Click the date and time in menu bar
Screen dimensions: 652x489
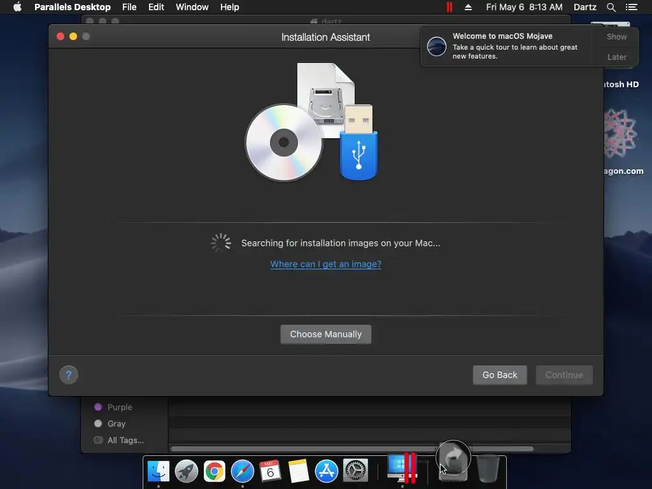point(525,7)
